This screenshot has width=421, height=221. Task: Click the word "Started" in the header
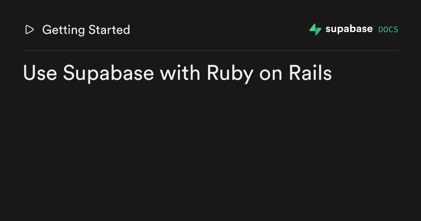[x=109, y=30]
